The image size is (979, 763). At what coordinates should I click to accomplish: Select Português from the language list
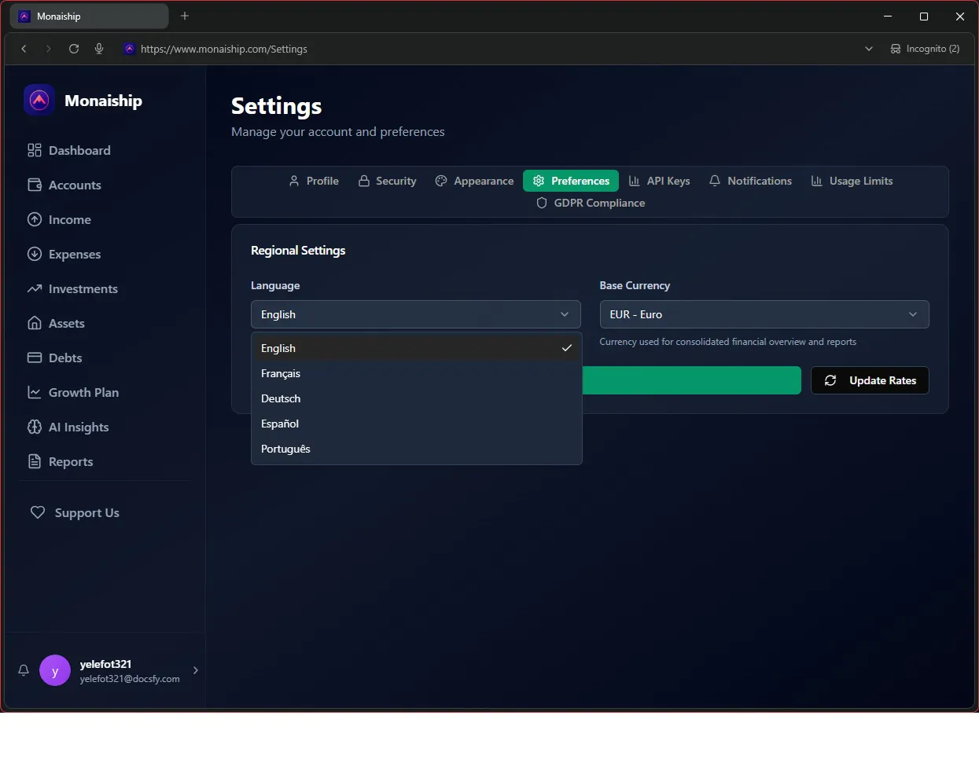click(417, 449)
